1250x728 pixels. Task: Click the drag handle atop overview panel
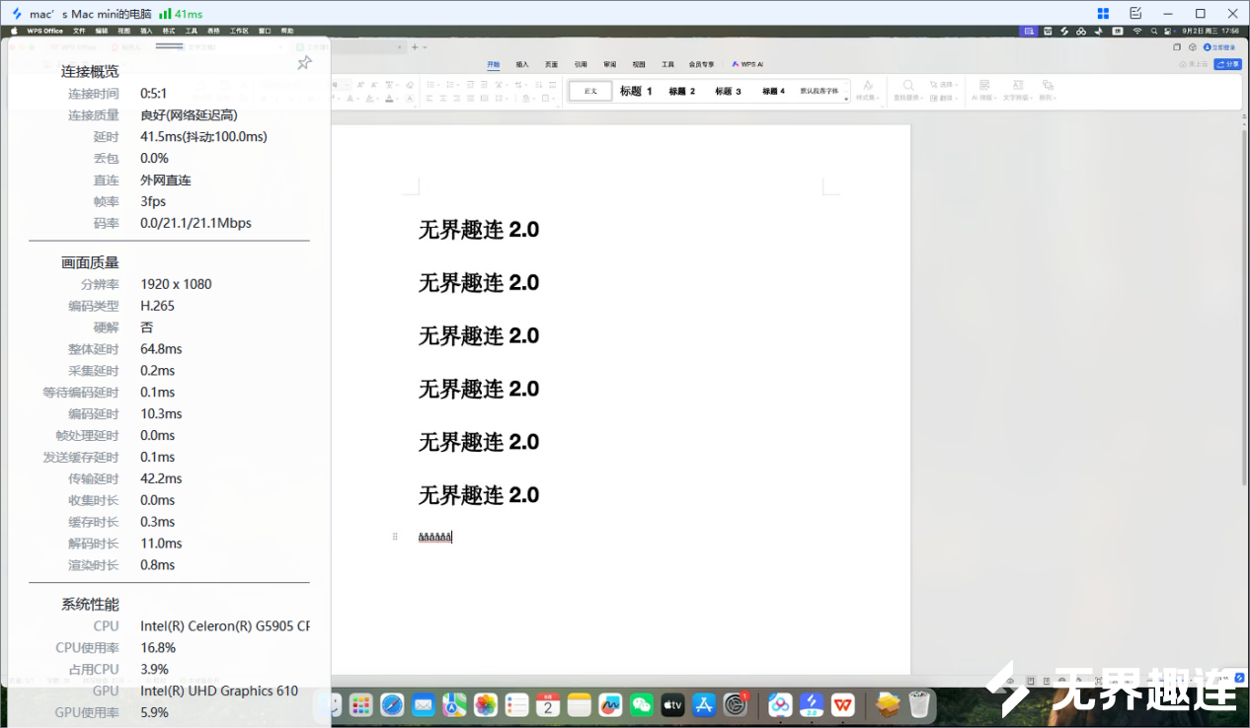[x=170, y=45]
